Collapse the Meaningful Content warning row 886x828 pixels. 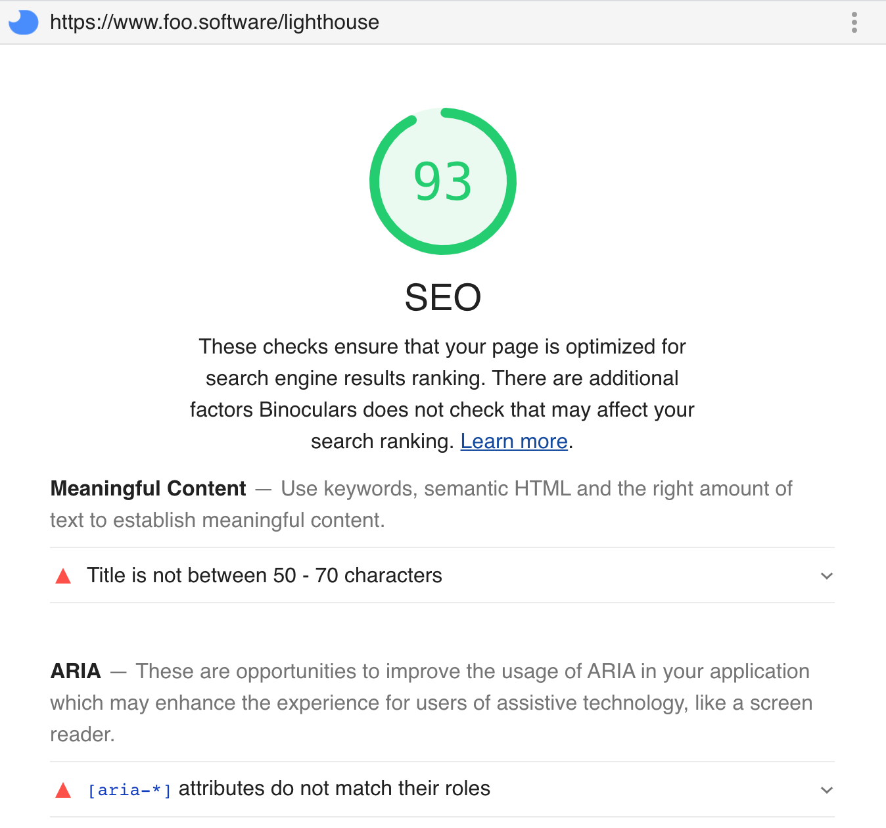[827, 576]
